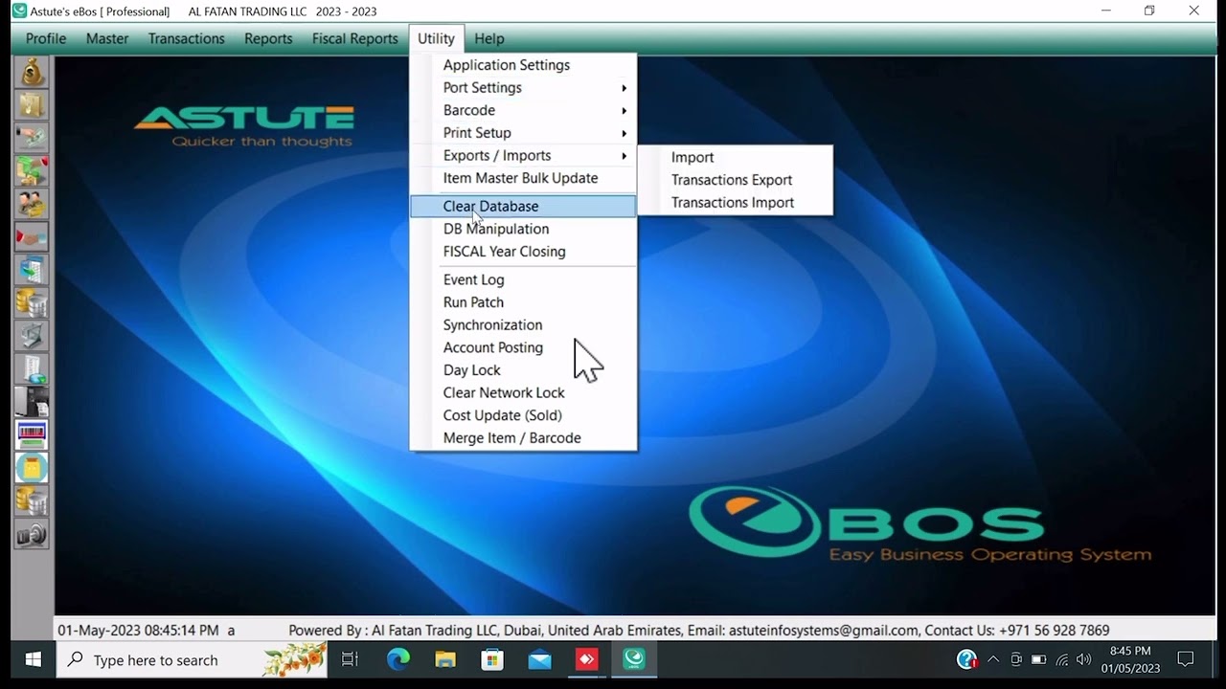Click the red AnyDesk taskbar icon
Image resolution: width=1226 pixels, height=689 pixels.
pos(586,659)
